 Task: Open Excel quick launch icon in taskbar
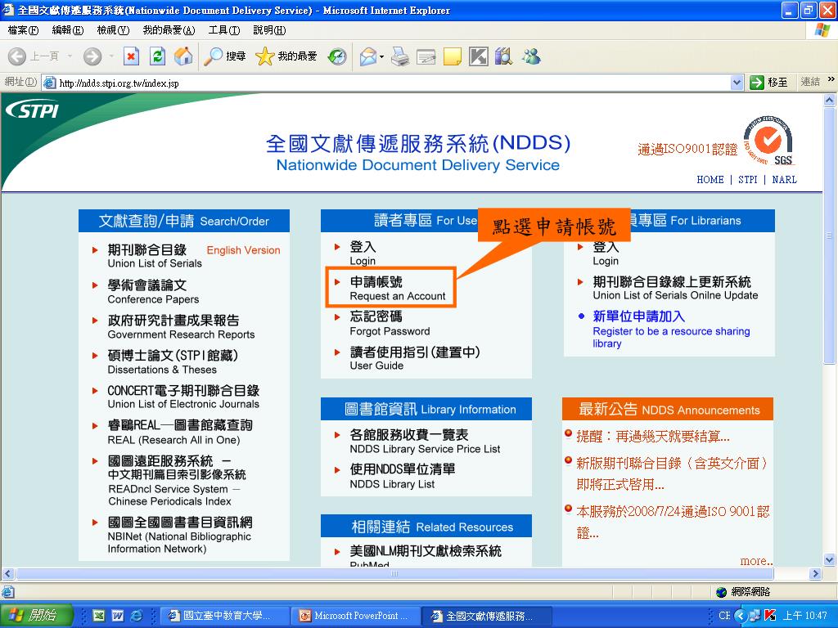tap(99, 616)
